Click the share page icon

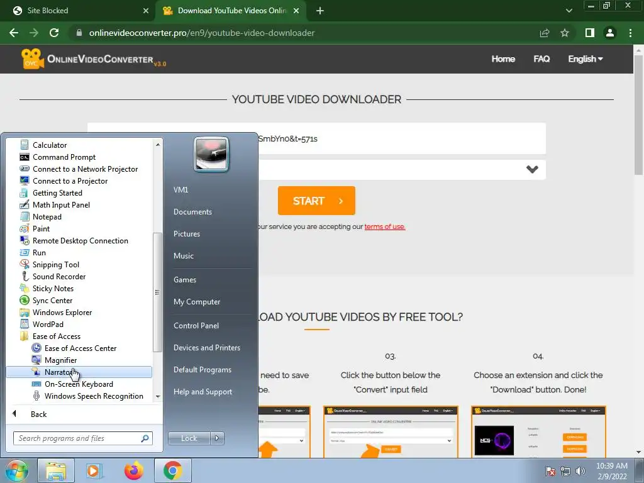click(x=544, y=33)
